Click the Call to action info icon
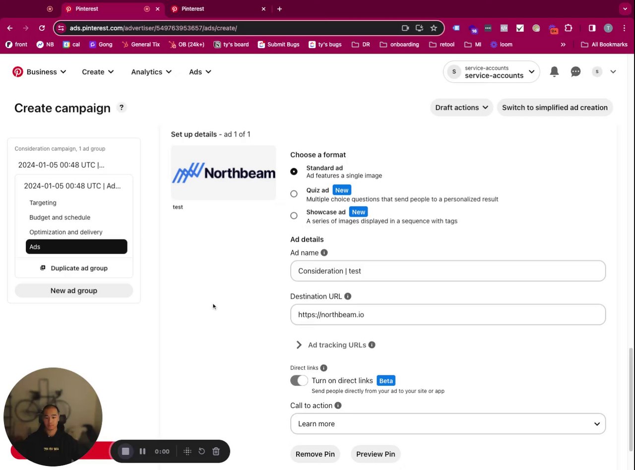This screenshot has height=470, width=635. 338,405
